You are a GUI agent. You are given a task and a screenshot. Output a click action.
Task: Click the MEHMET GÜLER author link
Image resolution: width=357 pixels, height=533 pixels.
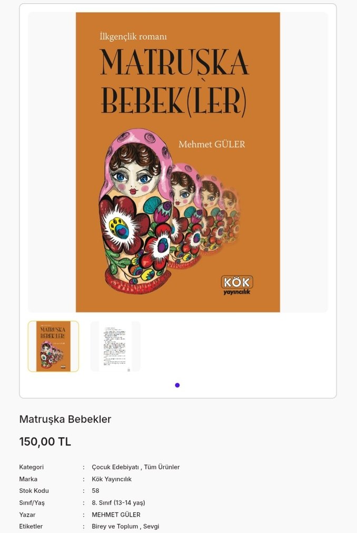point(116,515)
